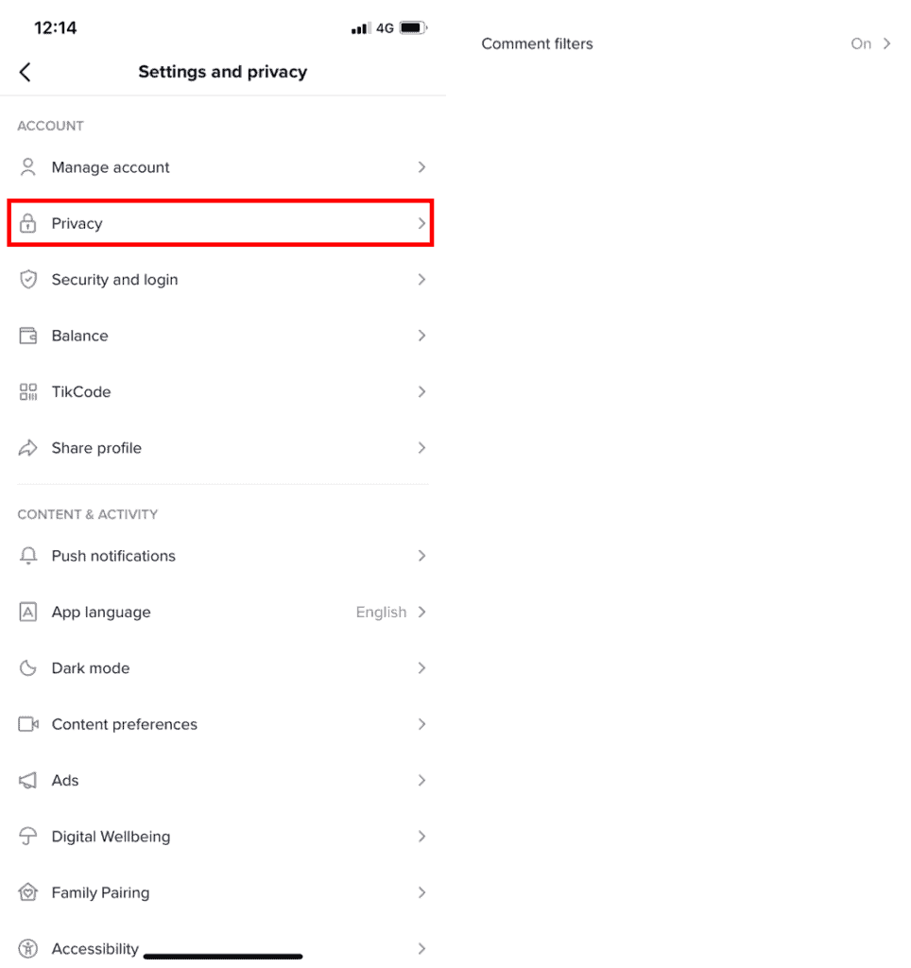Screen dimensions: 911x968
Task: Click the TikCode QR icon
Action: point(27,391)
